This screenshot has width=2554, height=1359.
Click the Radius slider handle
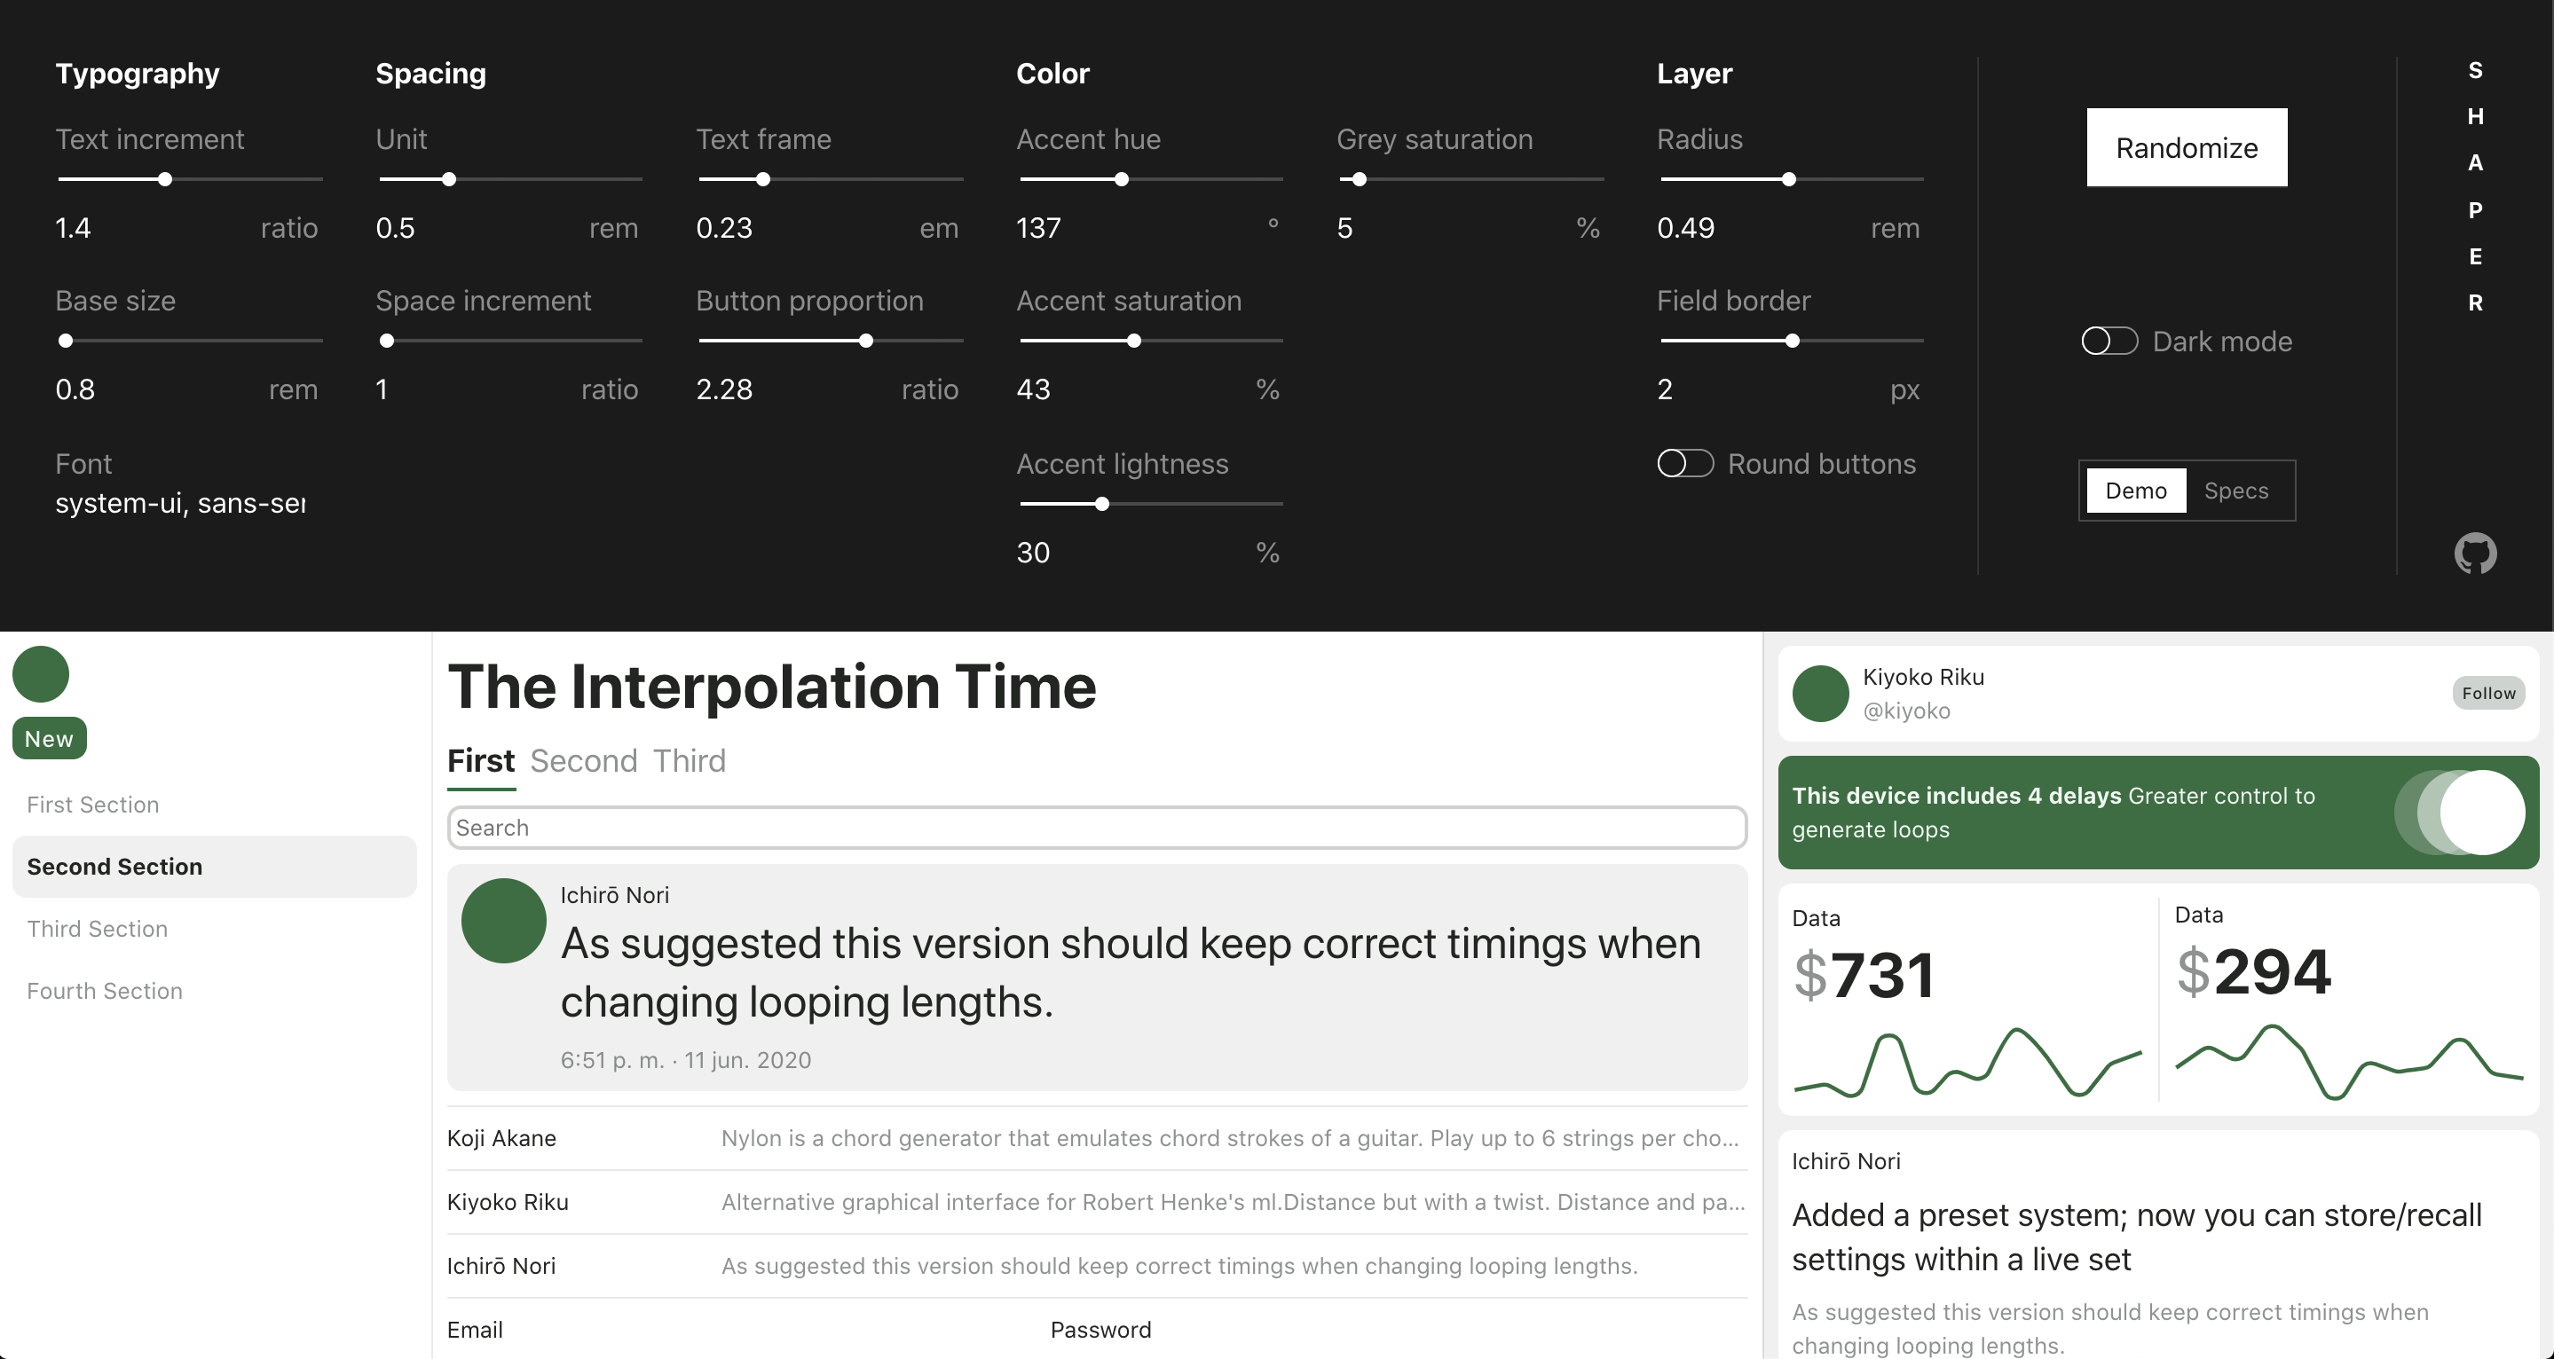[x=1788, y=179]
